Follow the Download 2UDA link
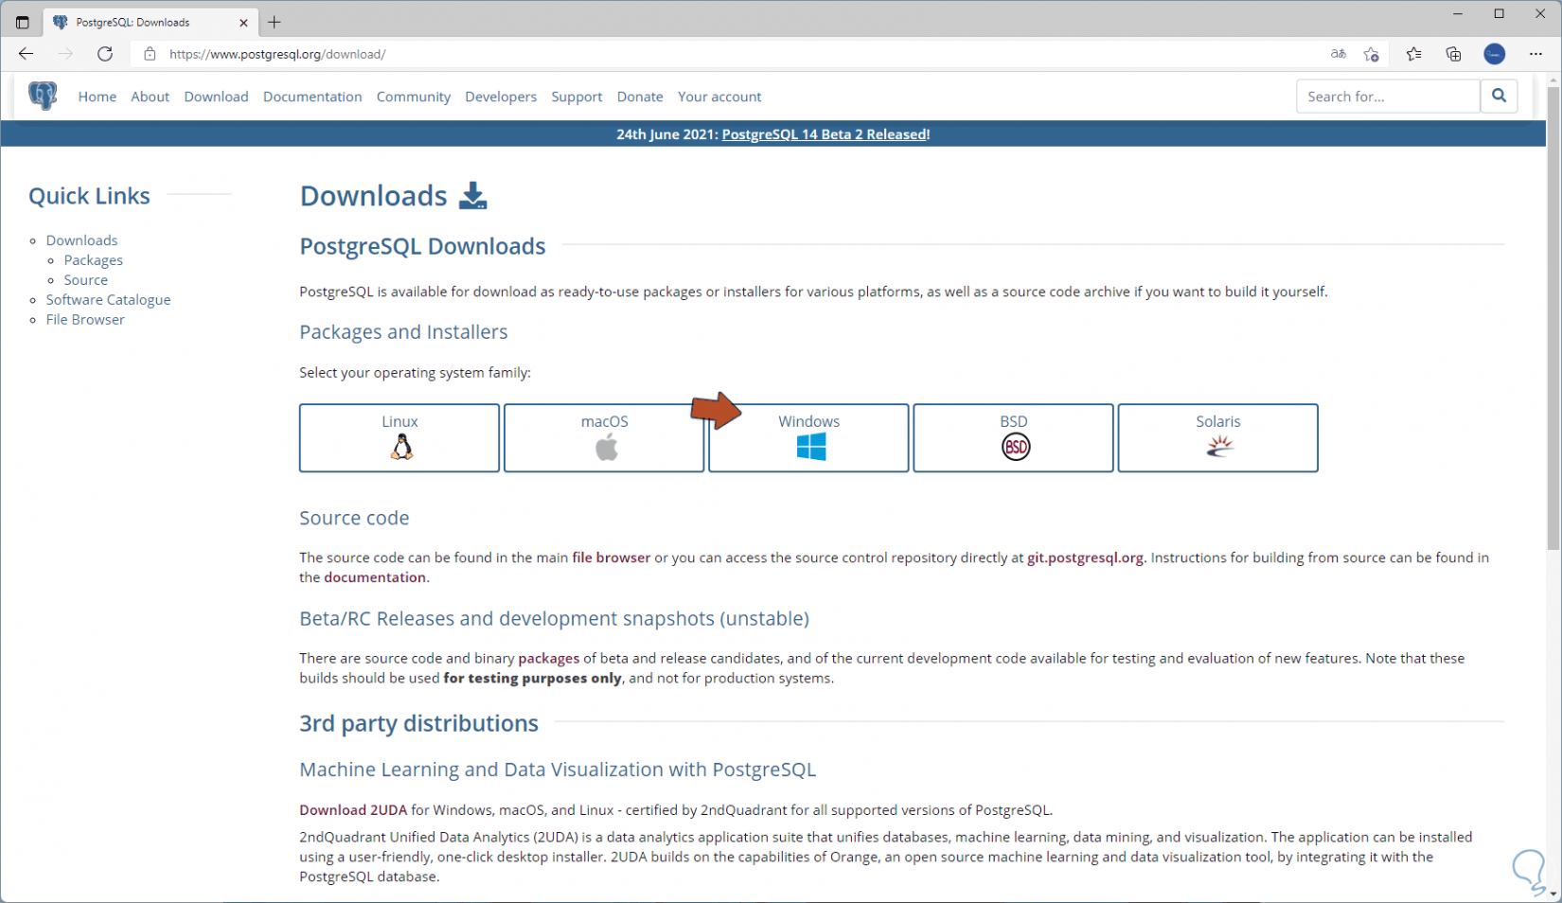The width and height of the screenshot is (1562, 903). pyautogui.click(x=353, y=810)
